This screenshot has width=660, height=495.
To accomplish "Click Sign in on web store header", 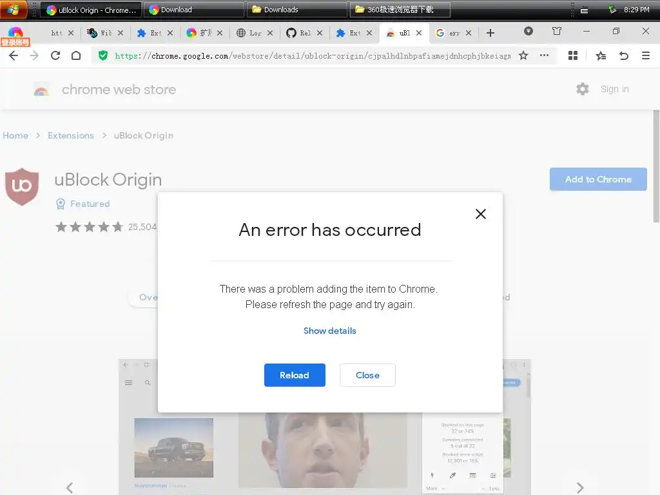I will tap(614, 89).
